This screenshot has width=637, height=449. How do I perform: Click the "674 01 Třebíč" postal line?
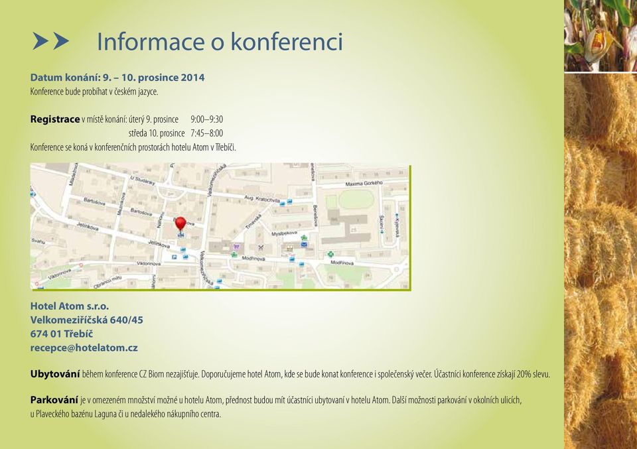pyautogui.click(x=62, y=334)
